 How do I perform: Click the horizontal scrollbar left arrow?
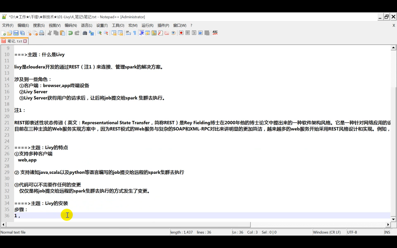click(3, 225)
